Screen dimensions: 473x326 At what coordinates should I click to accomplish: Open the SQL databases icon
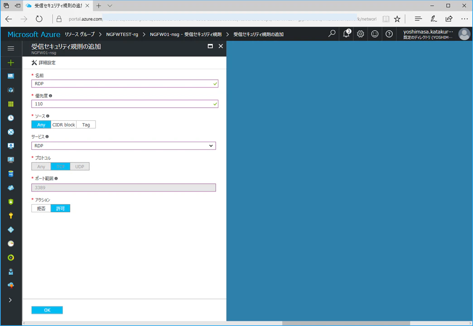[11, 174]
